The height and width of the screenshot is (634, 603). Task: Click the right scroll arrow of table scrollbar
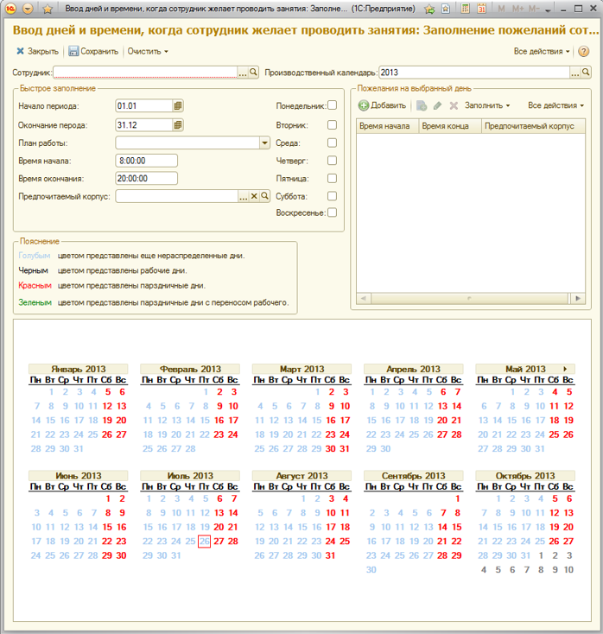578,298
